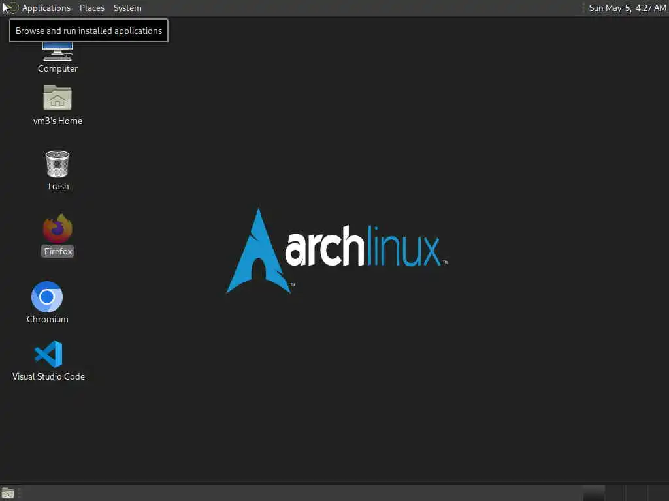Click the clock showing Sun May 5
The height and width of the screenshot is (501, 669).
627,8
